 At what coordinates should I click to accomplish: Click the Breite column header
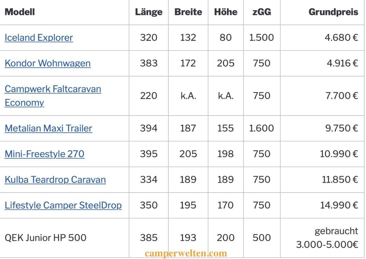coord(188,12)
